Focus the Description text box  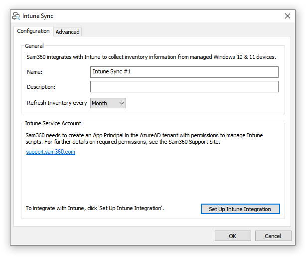[x=184, y=86]
